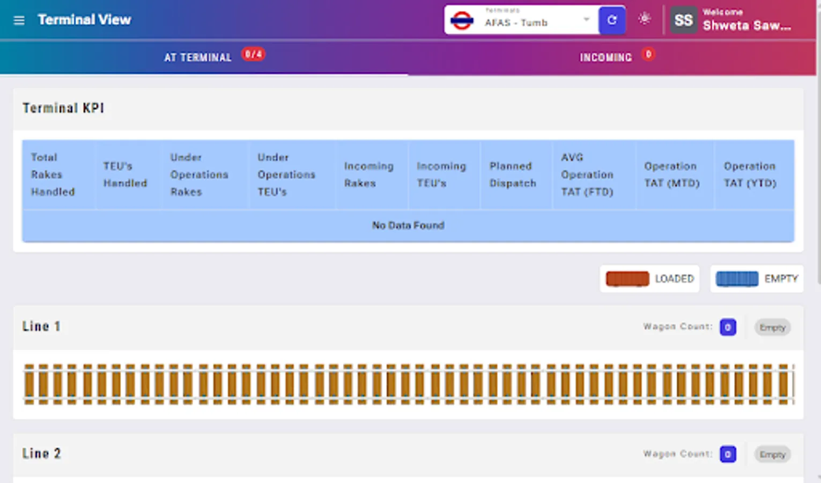This screenshot has width=821, height=483.
Task: Toggle the light theme sun icon
Action: tap(645, 19)
